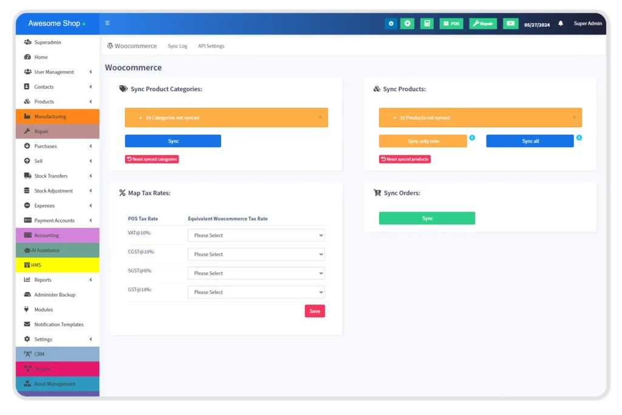This screenshot has width=622, height=415.
Task: Open VAT@10% tax rate dropdown
Action: [256, 235]
